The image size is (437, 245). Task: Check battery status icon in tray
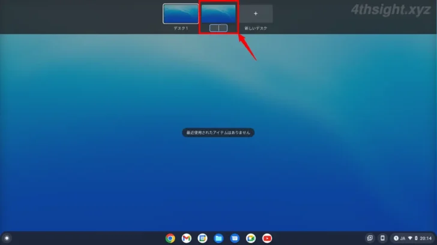click(x=416, y=238)
